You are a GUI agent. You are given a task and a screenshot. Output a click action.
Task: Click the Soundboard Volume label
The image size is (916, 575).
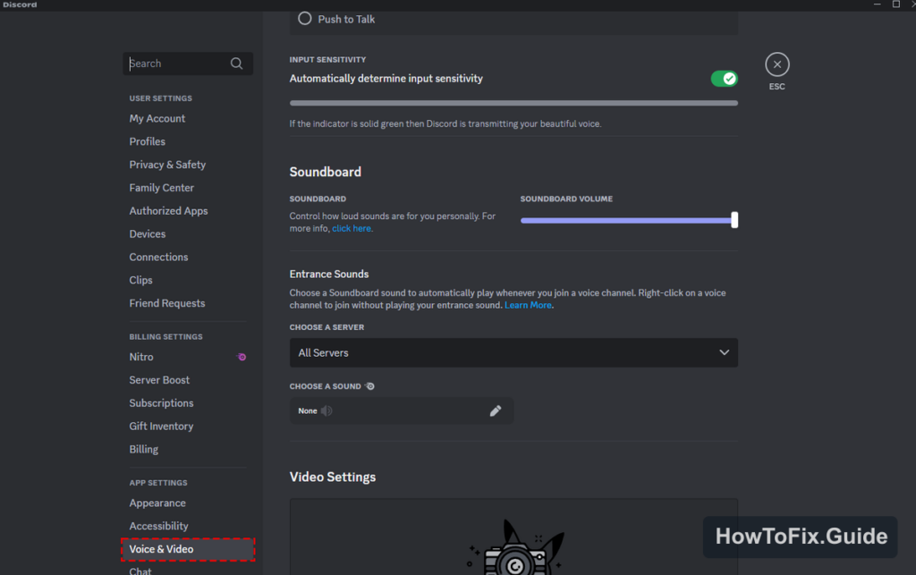[566, 199]
